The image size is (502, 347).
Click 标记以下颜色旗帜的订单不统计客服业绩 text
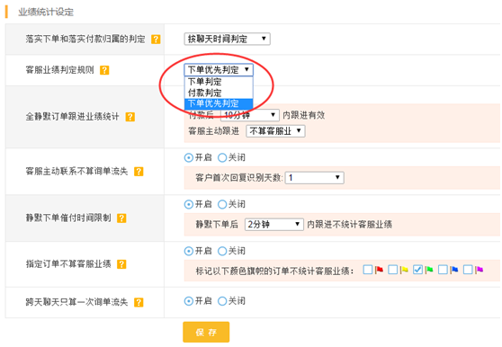(x=274, y=271)
